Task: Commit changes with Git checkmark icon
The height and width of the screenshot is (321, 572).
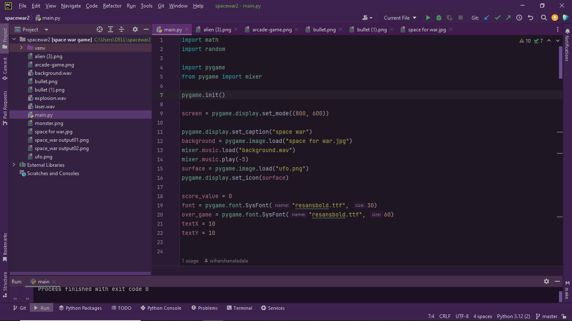Action: (497, 18)
